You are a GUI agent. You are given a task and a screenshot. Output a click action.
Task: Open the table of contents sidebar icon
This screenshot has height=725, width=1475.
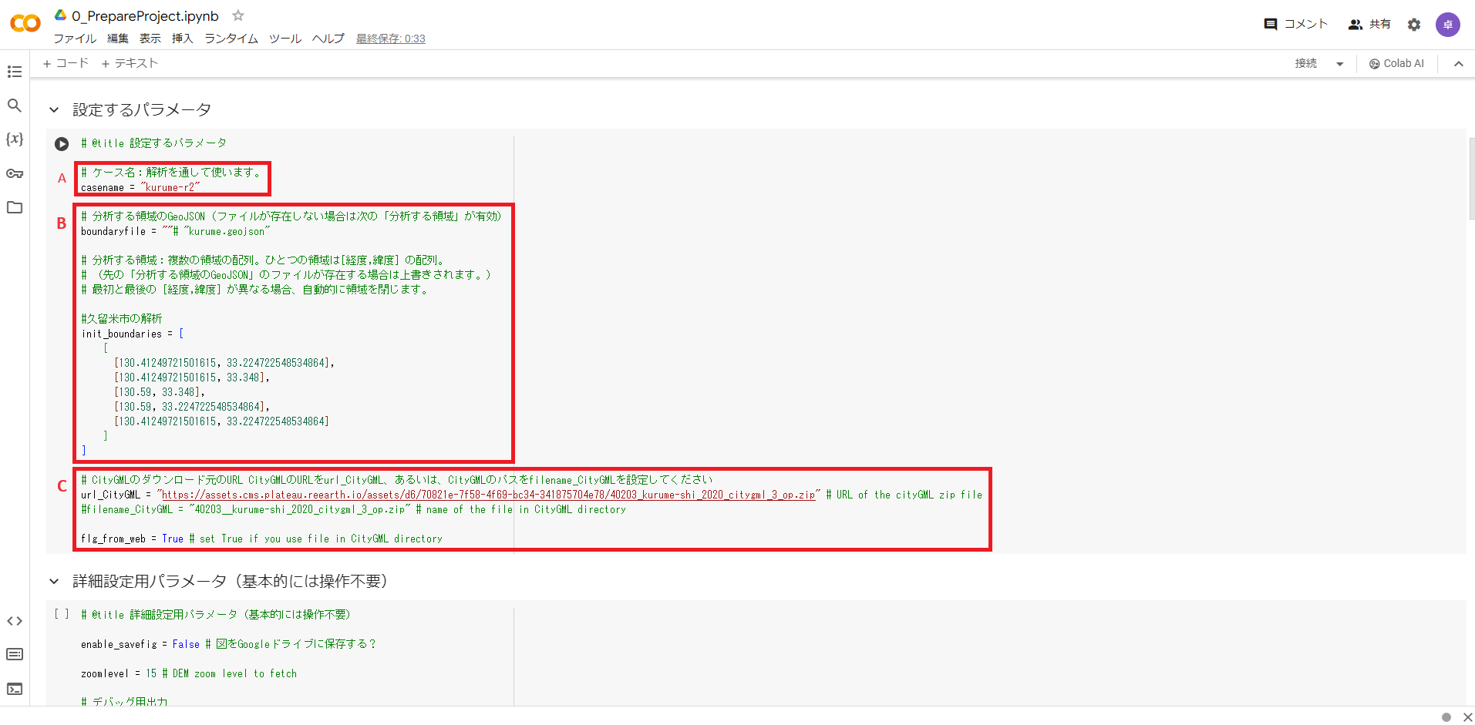[x=14, y=72]
